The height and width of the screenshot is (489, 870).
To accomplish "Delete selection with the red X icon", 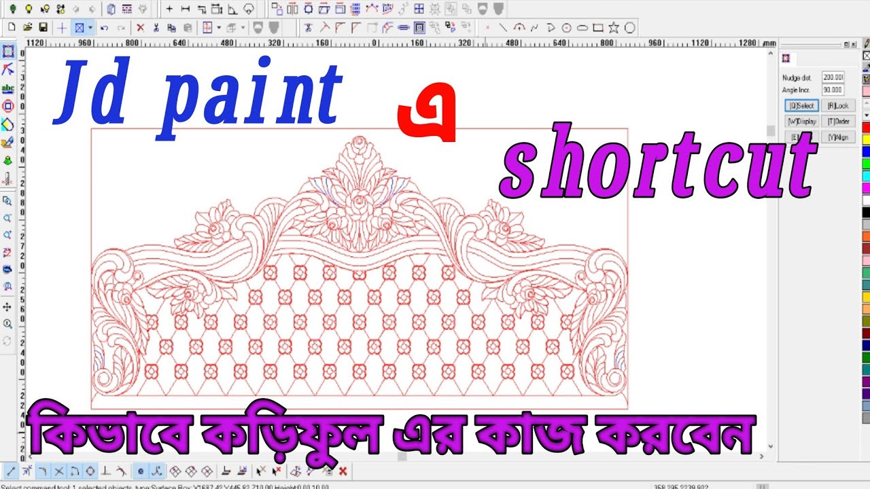I will click(x=140, y=28).
